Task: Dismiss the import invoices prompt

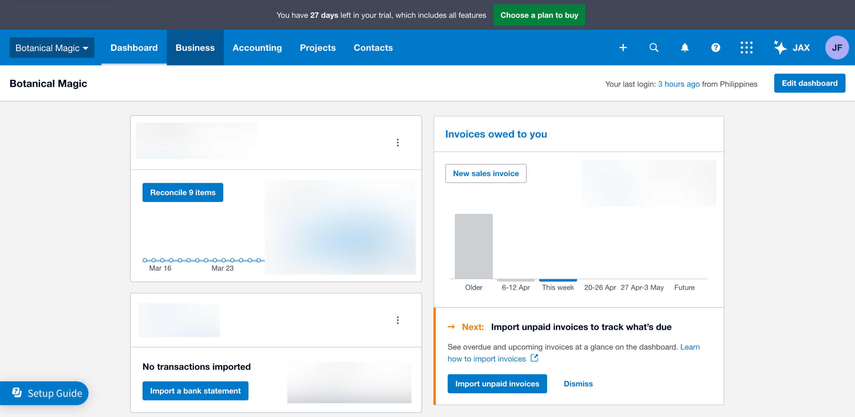Action: point(578,384)
